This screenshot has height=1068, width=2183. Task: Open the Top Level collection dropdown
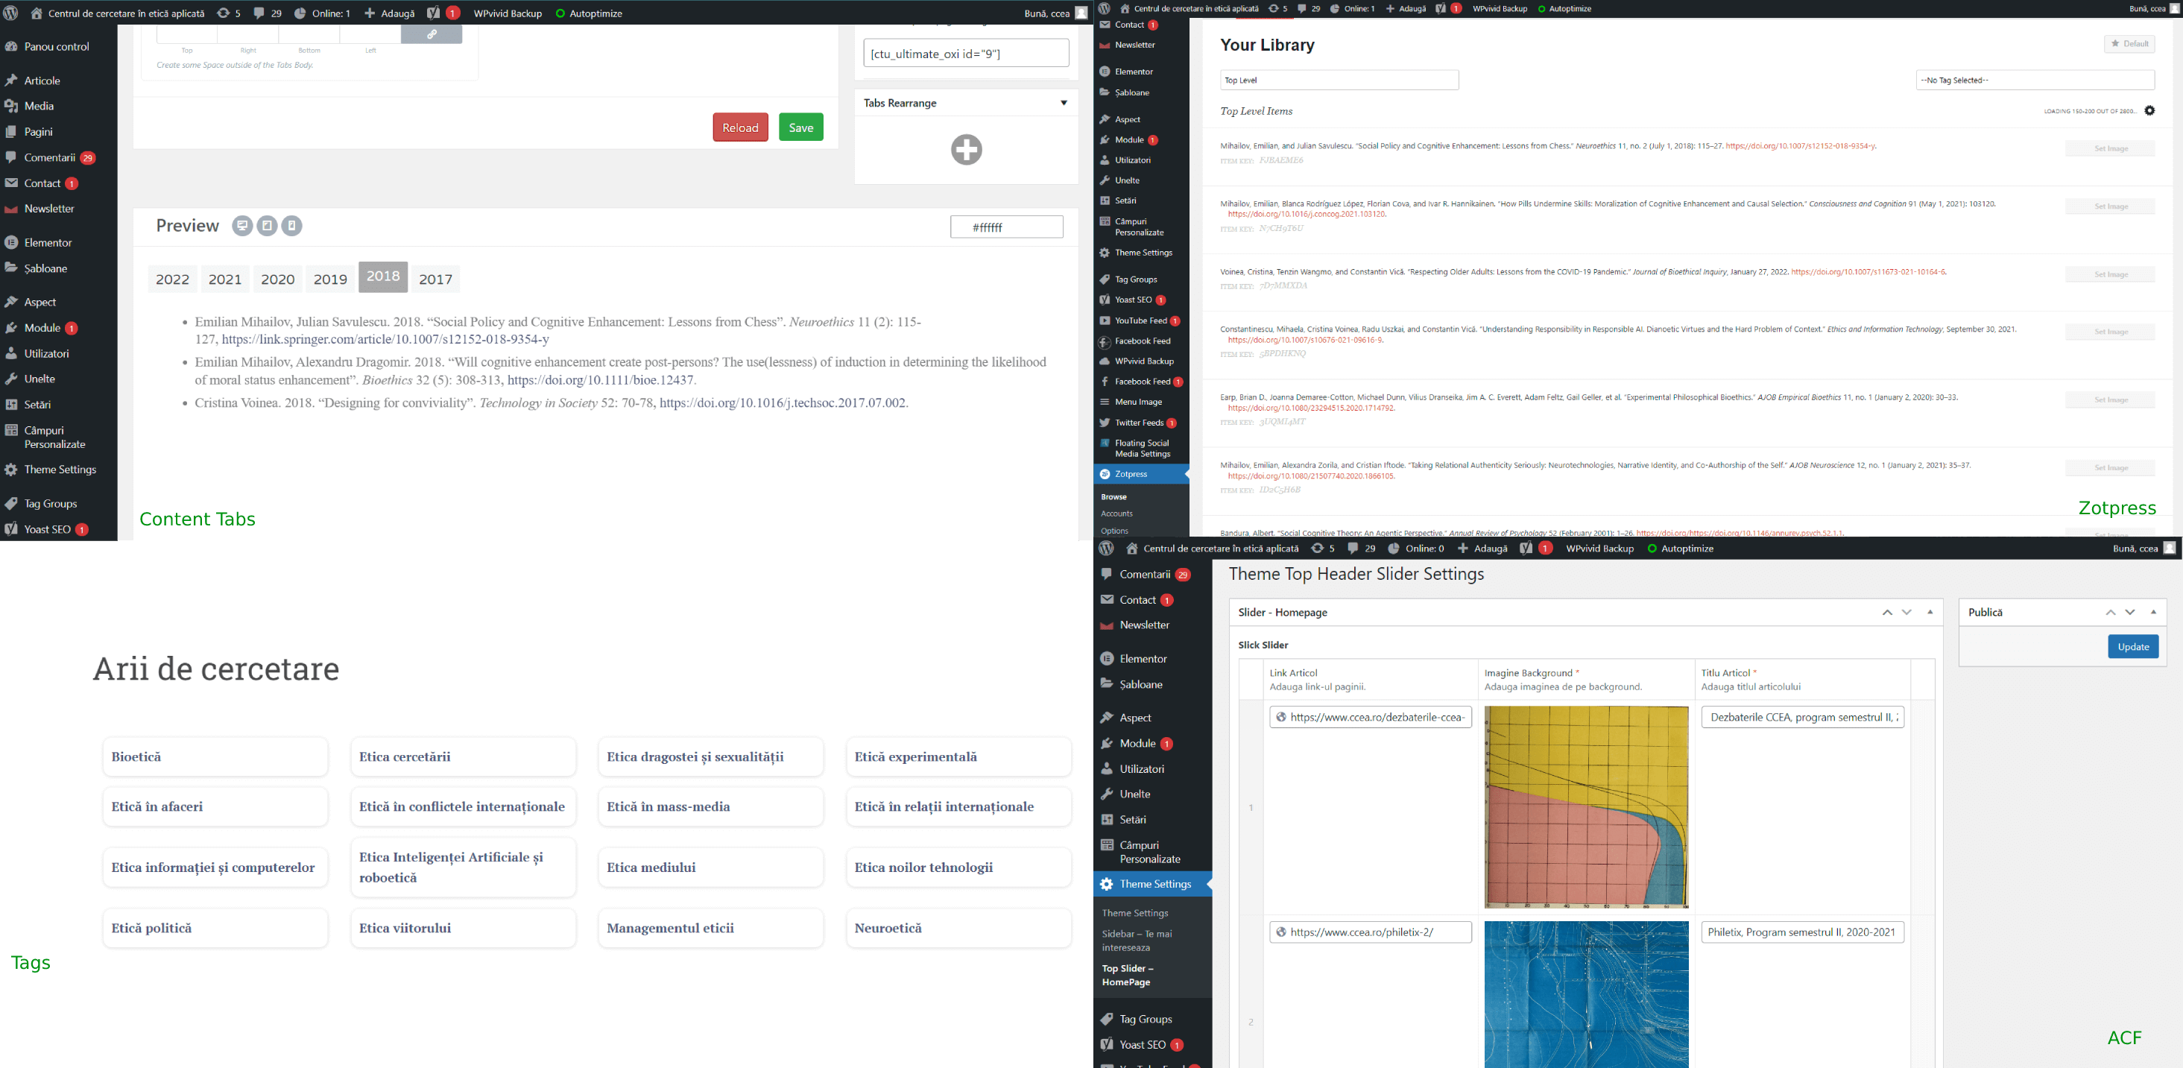pos(1339,80)
